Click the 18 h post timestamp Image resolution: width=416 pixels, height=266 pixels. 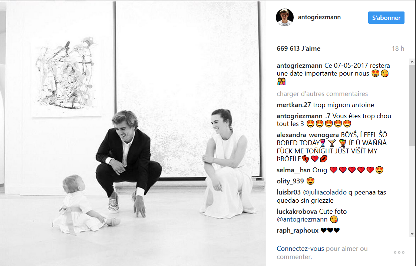pyautogui.click(x=398, y=49)
